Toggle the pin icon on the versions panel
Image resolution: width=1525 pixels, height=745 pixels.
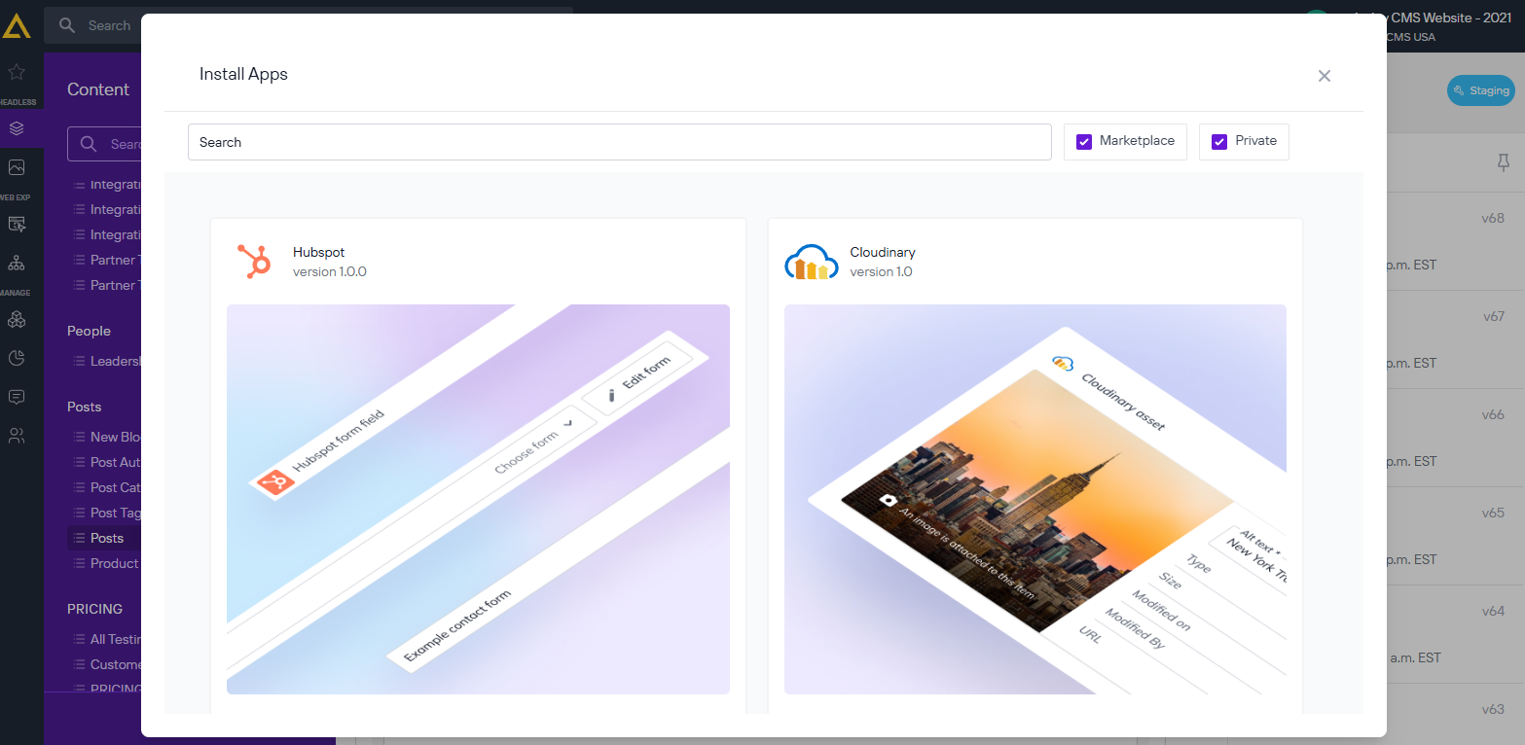pos(1505,162)
